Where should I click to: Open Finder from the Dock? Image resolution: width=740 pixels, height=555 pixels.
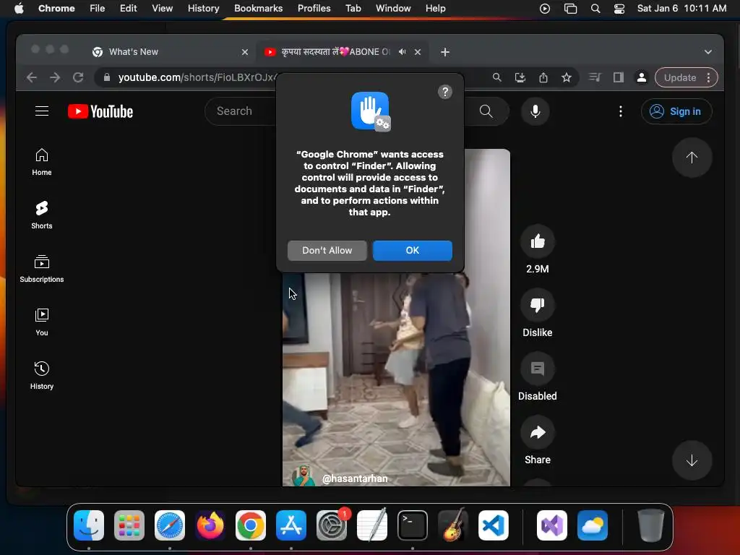[x=89, y=525]
